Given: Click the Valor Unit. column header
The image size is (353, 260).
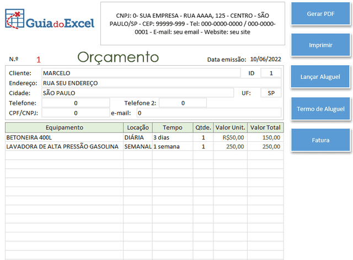Looking at the screenshot, I should pos(230,128).
